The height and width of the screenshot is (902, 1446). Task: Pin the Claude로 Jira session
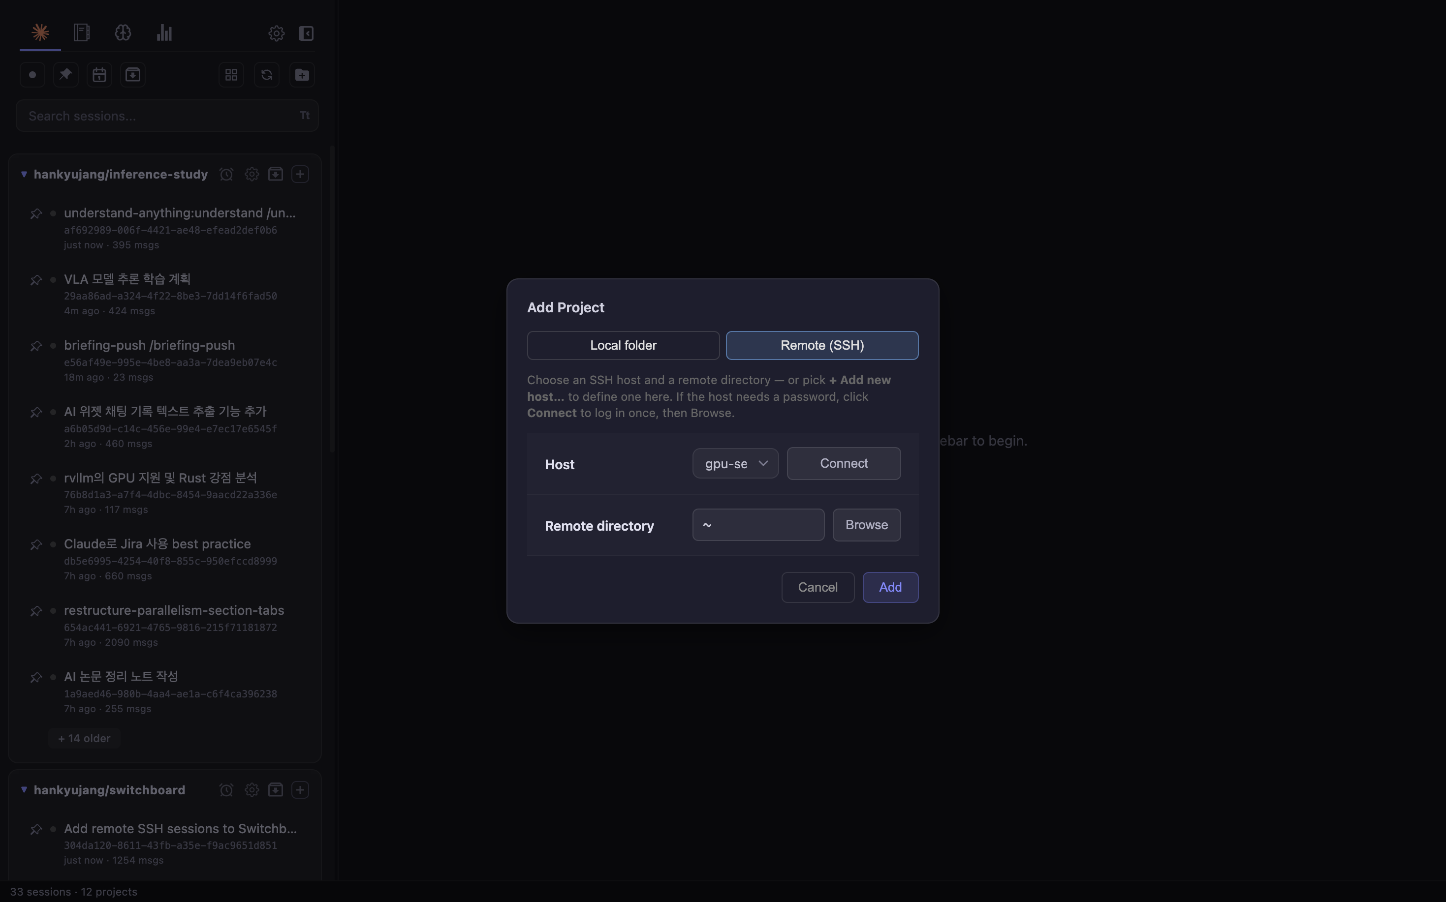tap(36, 544)
